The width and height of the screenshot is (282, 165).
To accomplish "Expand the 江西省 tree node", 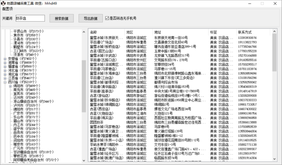I will (5, 78).
